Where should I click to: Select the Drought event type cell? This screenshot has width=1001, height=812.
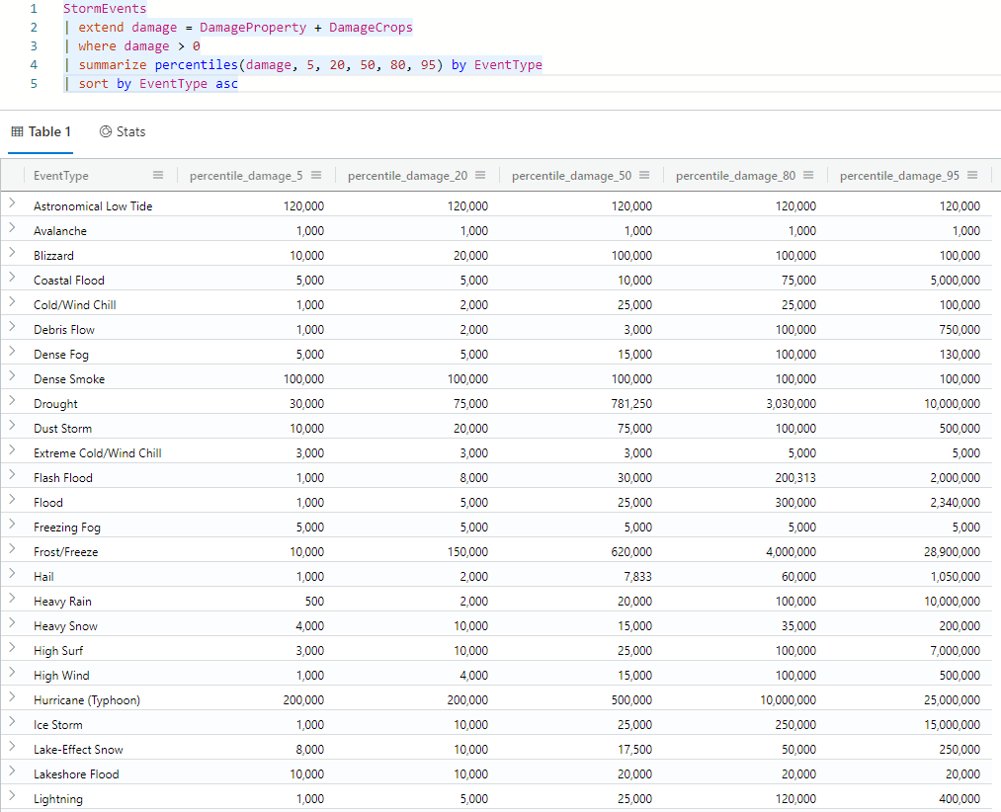[x=55, y=403]
